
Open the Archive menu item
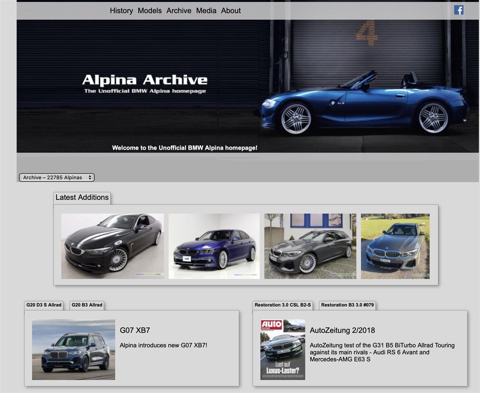click(179, 11)
